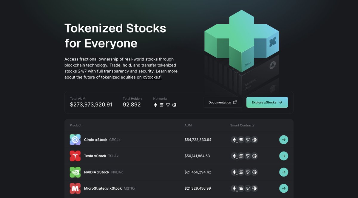
Task: Open Circle xStock's striped-circle network contract
Action: [x=254, y=140]
